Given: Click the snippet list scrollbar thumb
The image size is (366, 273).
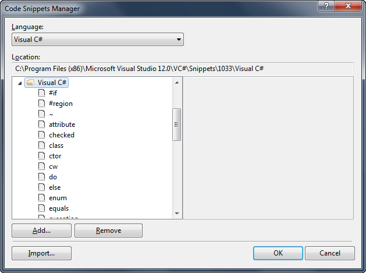Looking at the screenshot, I should (x=176, y=125).
